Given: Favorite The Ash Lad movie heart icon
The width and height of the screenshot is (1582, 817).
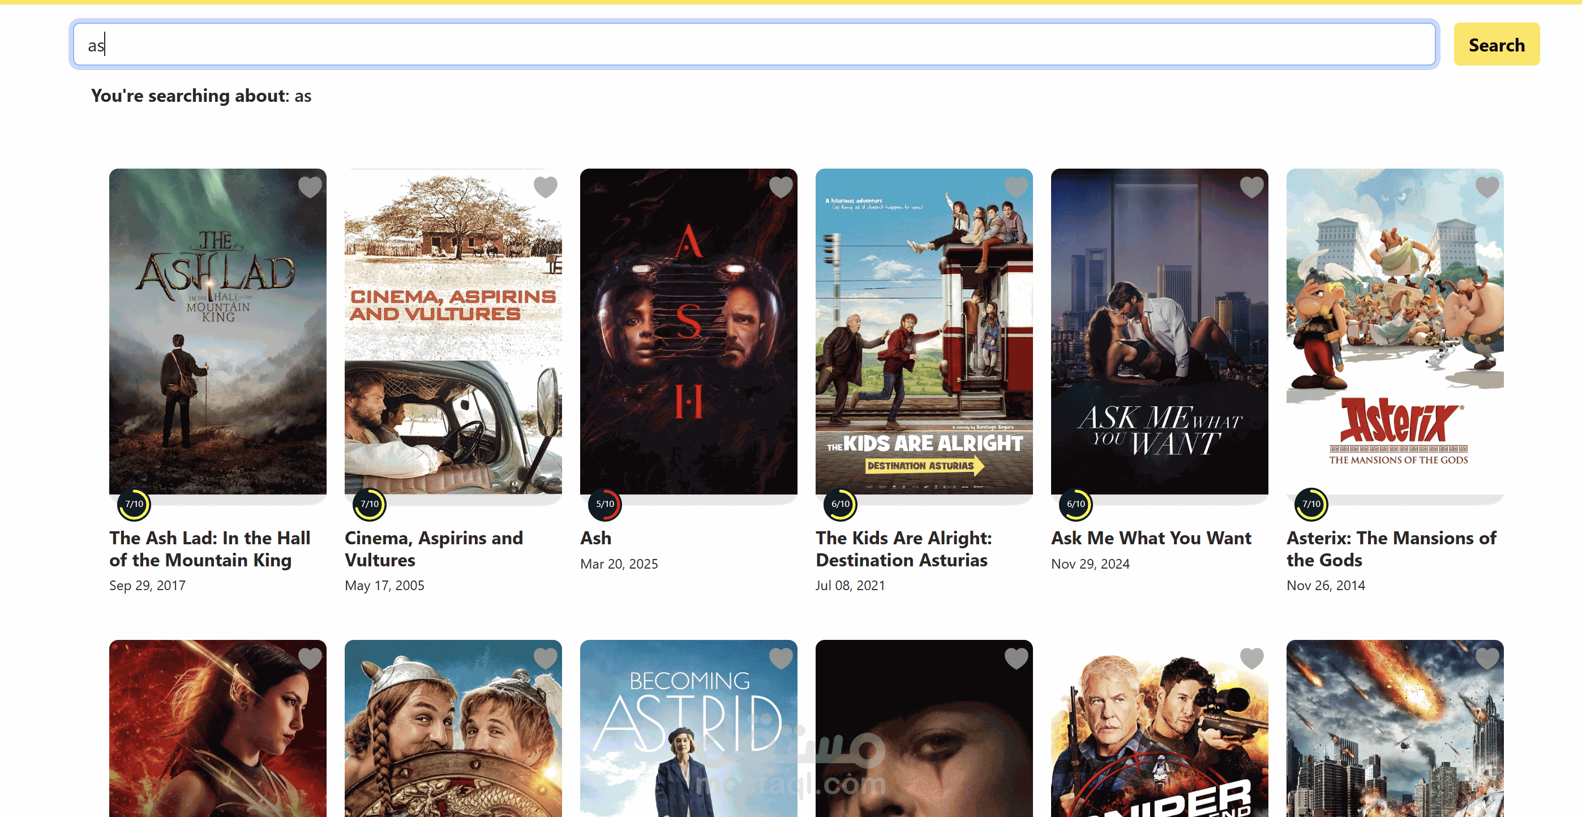Looking at the screenshot, I should pos(310,187).
